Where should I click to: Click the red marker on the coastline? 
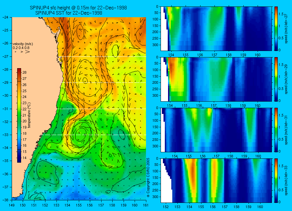click(x=38, y=145)
